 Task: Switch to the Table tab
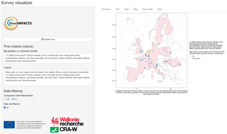point(126,9)
